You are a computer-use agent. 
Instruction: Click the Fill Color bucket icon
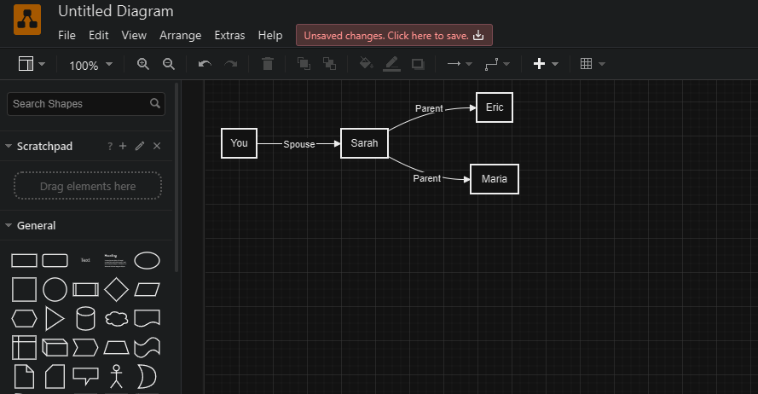point(366,64)
